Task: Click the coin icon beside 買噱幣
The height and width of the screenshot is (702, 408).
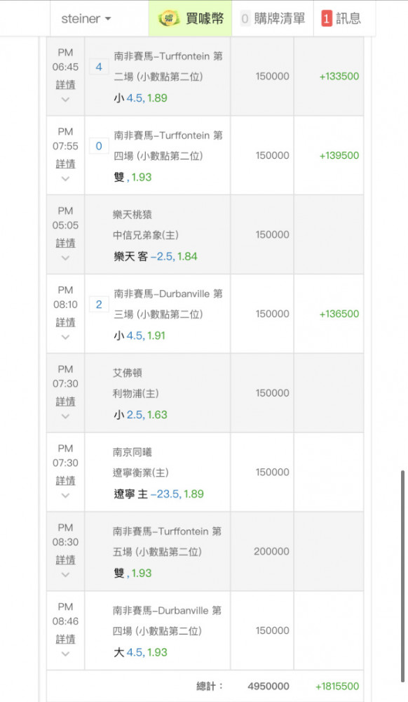Action: tap(169, 18)
